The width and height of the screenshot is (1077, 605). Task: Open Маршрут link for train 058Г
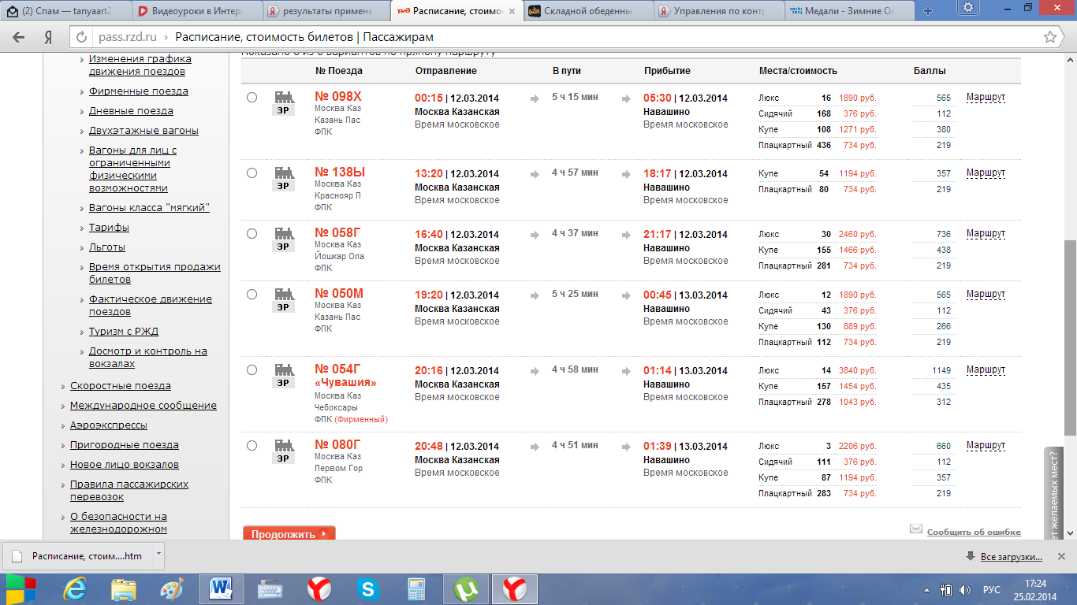pos(986,234)
